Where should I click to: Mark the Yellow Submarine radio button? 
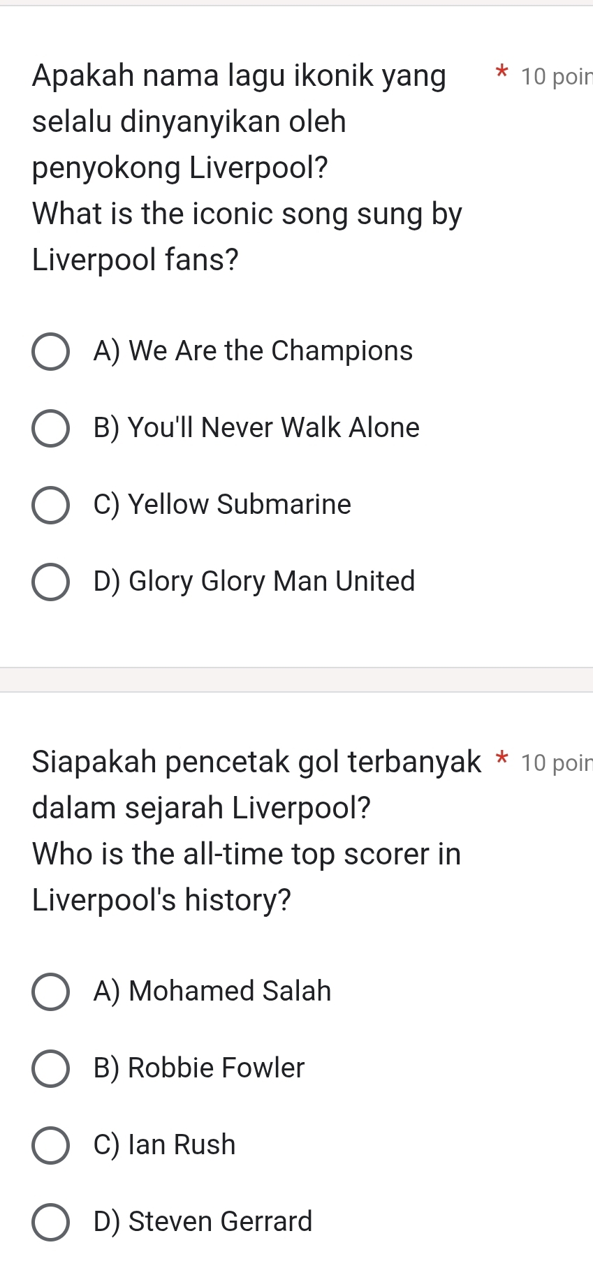[50, 506]
